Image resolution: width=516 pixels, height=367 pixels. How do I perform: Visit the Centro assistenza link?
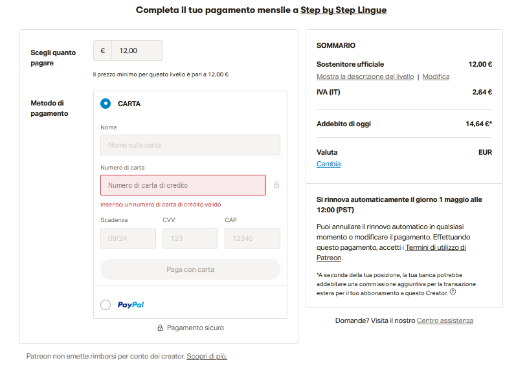(445, 320)
